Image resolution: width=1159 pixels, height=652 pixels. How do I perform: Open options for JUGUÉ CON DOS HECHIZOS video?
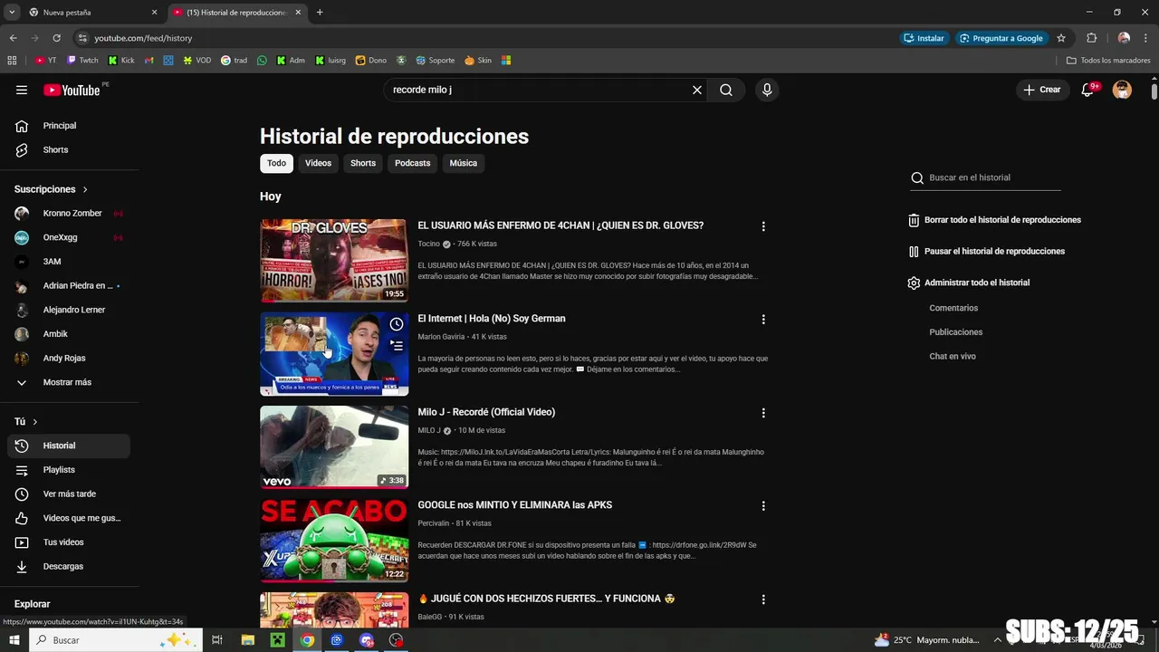coord(763,599)
